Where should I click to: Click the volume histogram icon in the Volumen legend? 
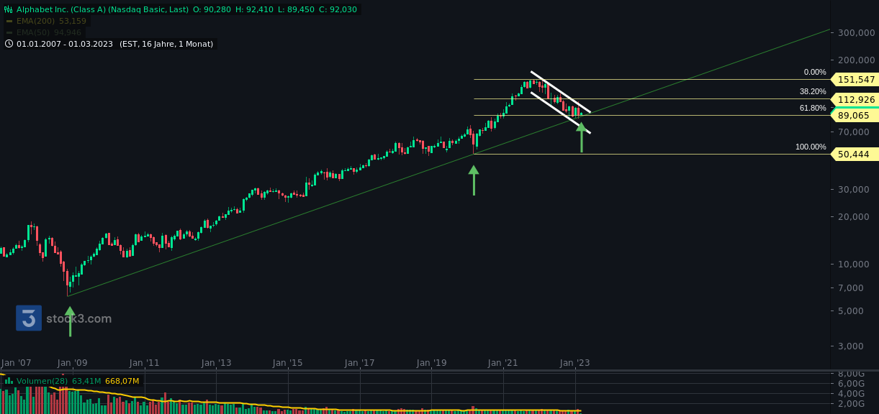(9, 380)
